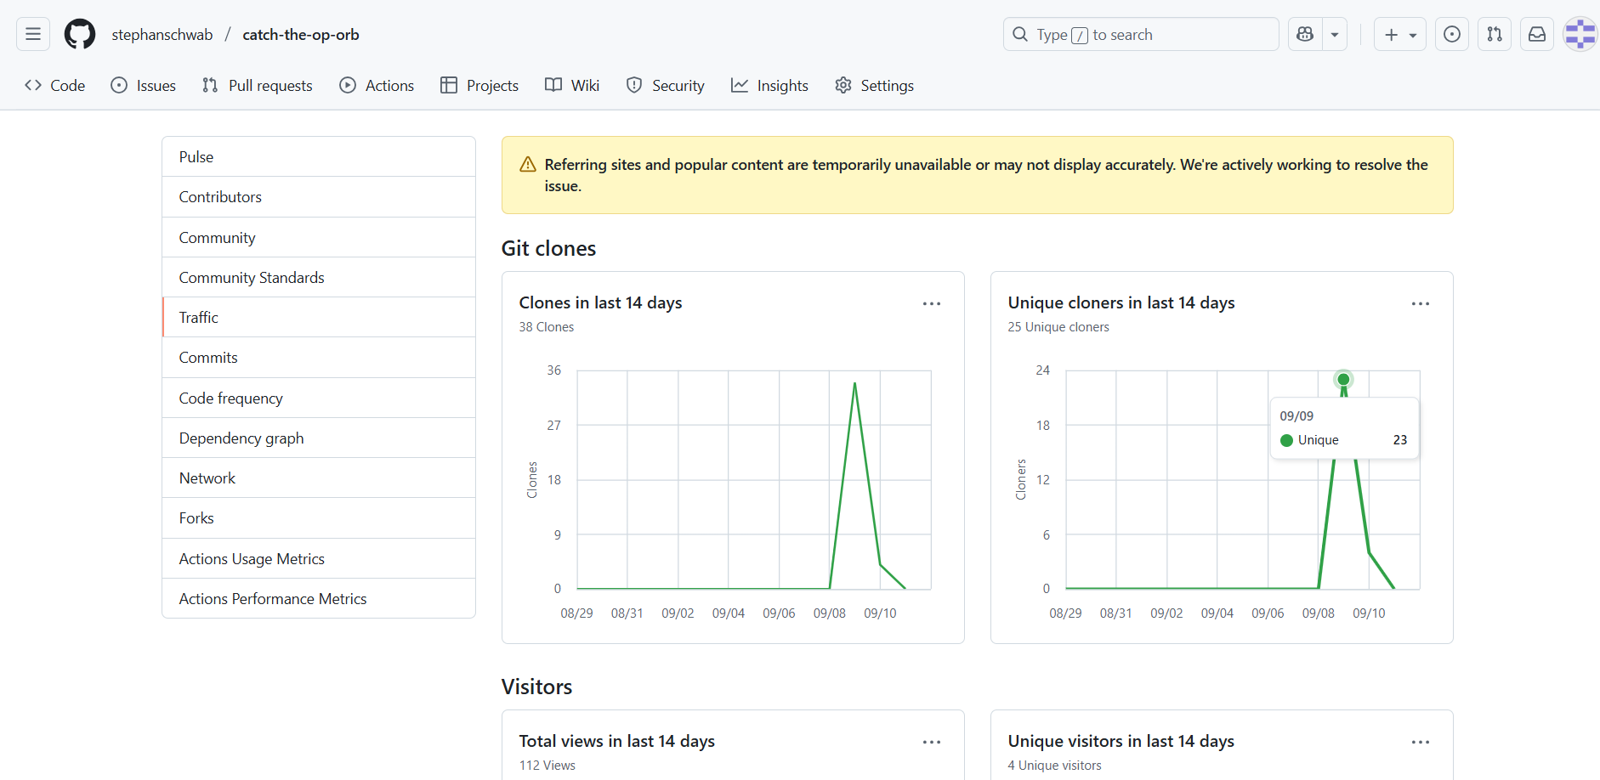1600x780 pixels.
Task: Open the stephanschwab profile link
Action: click(162, 35)
